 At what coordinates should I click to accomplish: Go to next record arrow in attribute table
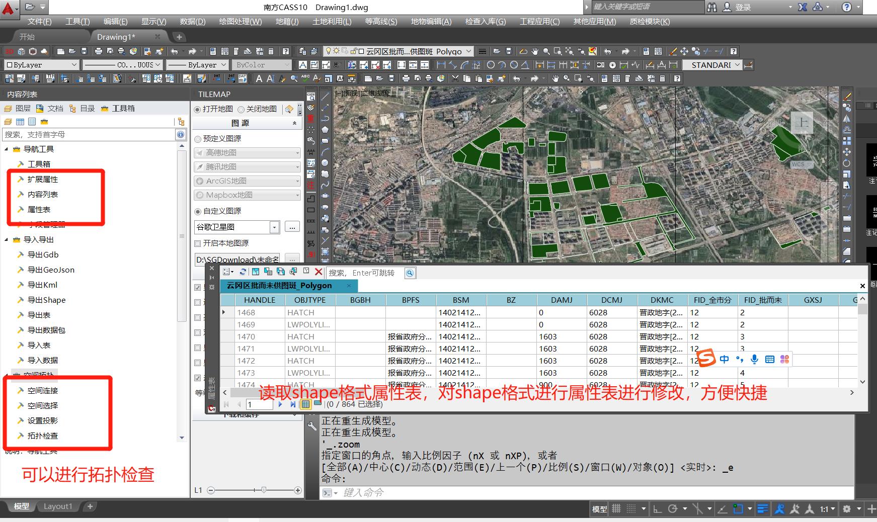(280, 404)
